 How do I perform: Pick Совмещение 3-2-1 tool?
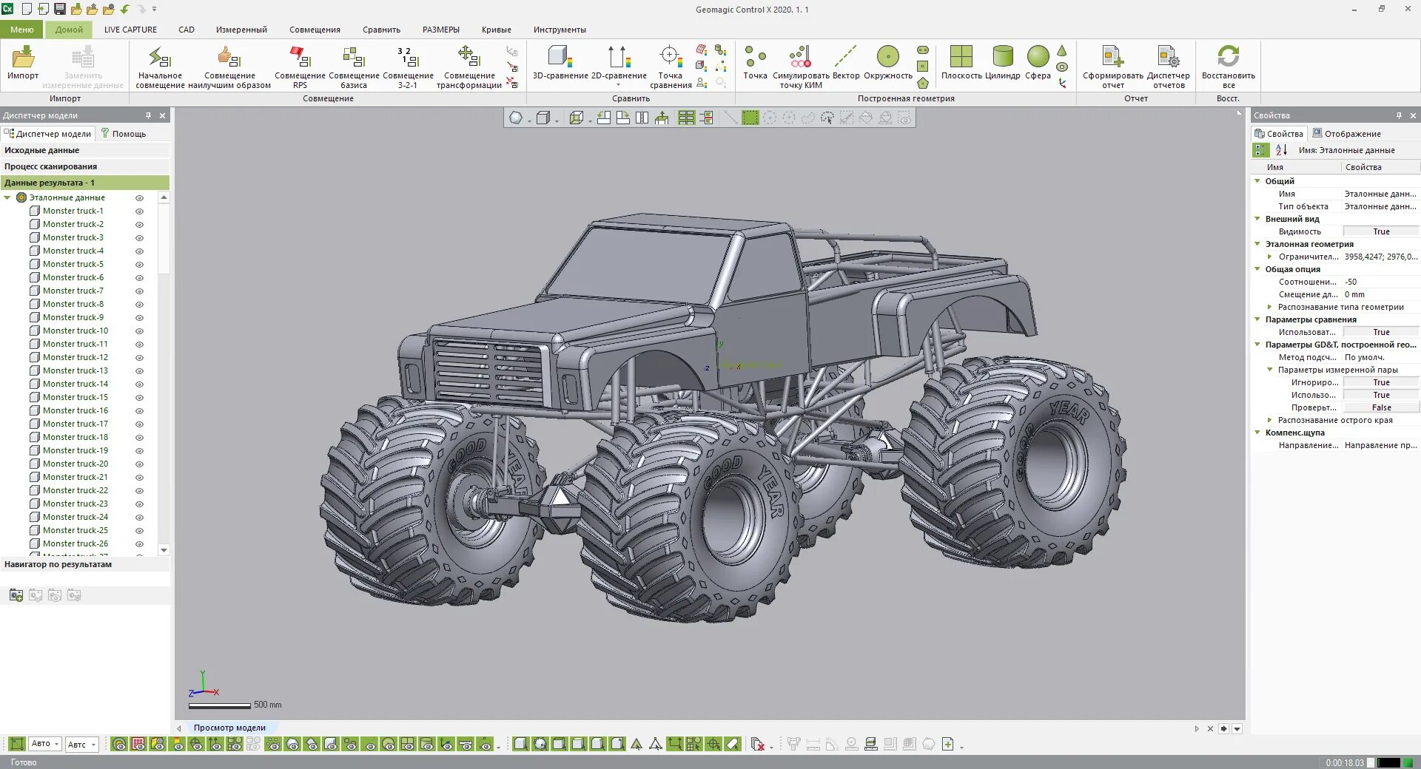408,67
